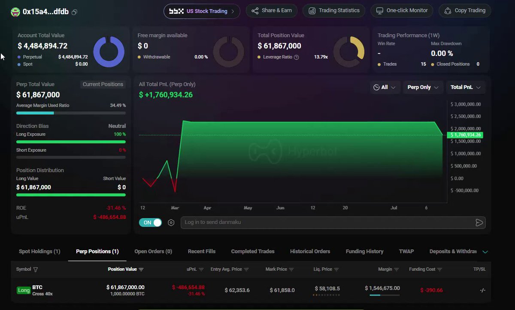Click the margin value $1,546,675.00
515x310 pixels.
(382, 288)
